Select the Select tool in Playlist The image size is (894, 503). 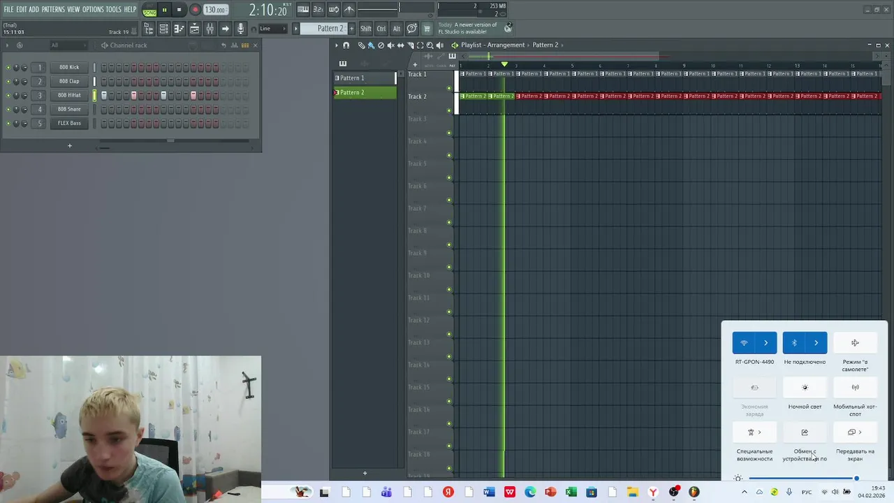pos(420,45)
